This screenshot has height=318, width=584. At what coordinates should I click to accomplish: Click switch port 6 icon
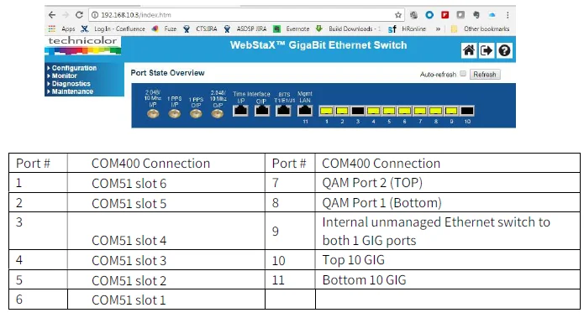coord(404,111)
